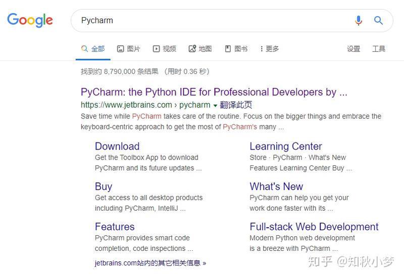Expand the 更多 (More) menu

point(269,49)
